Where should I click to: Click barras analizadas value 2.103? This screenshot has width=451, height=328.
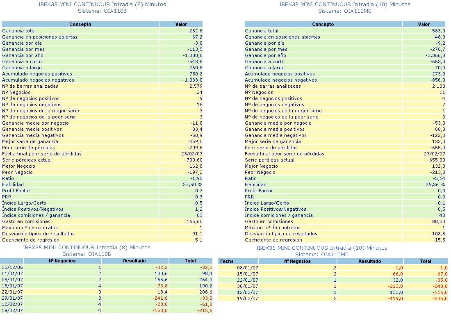pos(439,86)
